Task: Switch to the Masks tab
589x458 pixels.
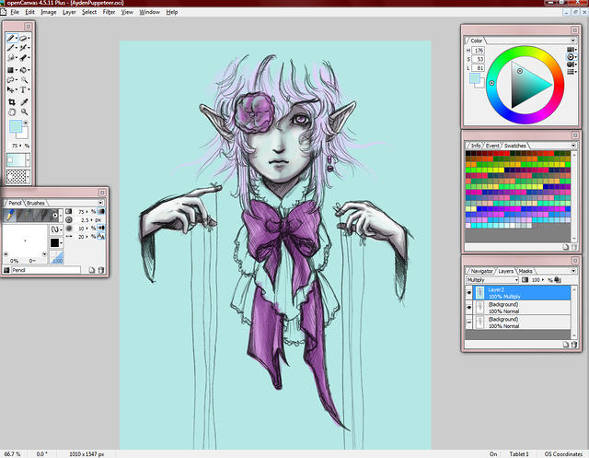Action: (x=525, y=271)
